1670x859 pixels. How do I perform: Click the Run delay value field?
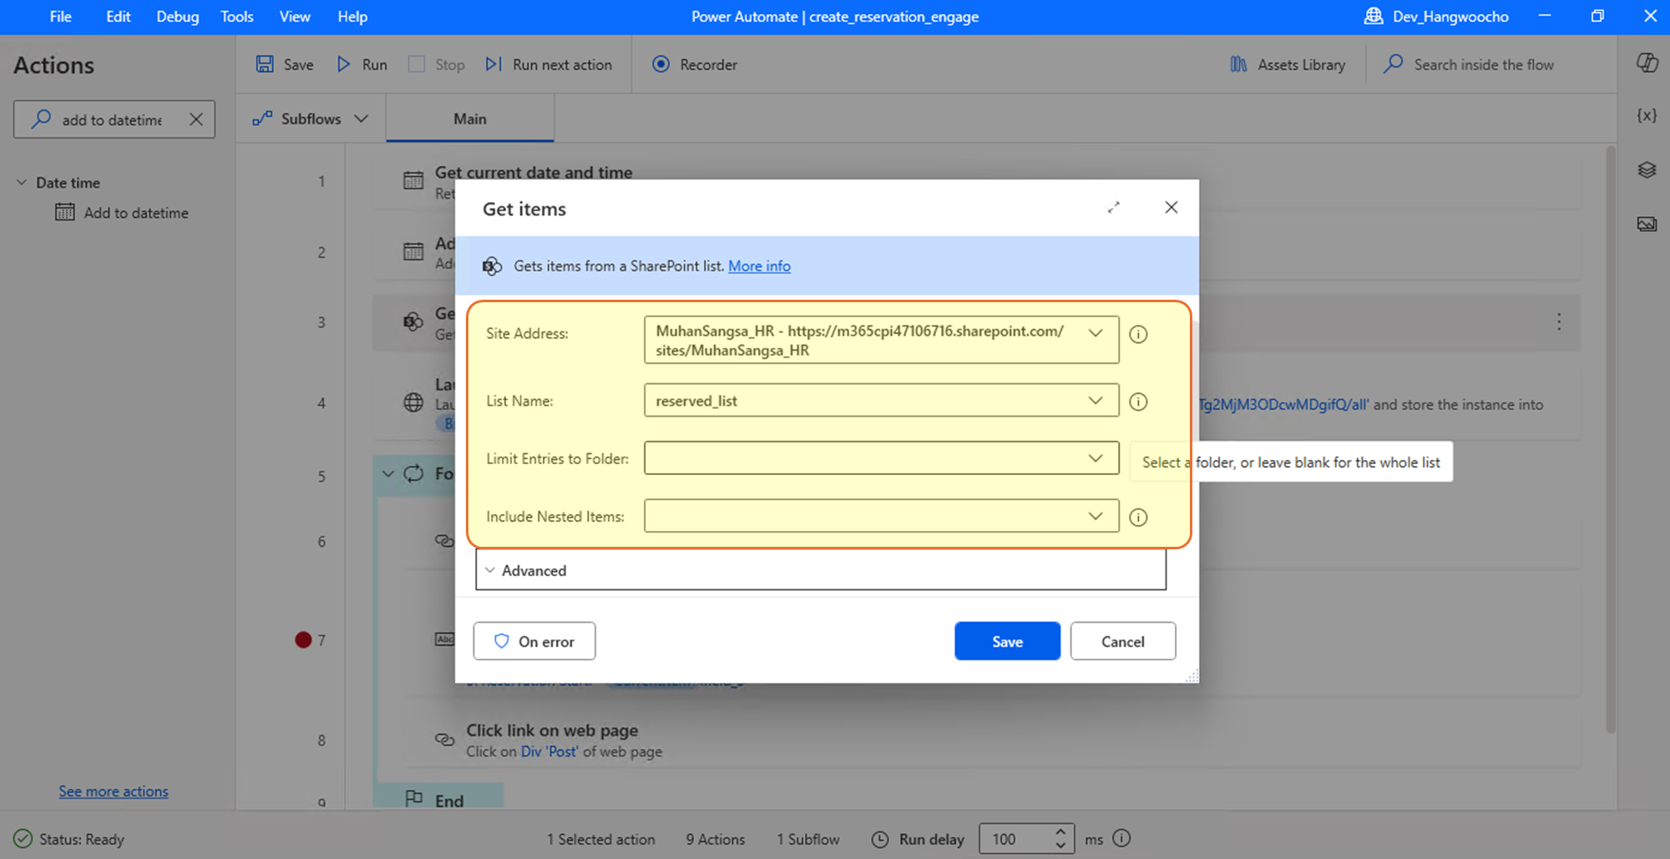pos(1015,839)
